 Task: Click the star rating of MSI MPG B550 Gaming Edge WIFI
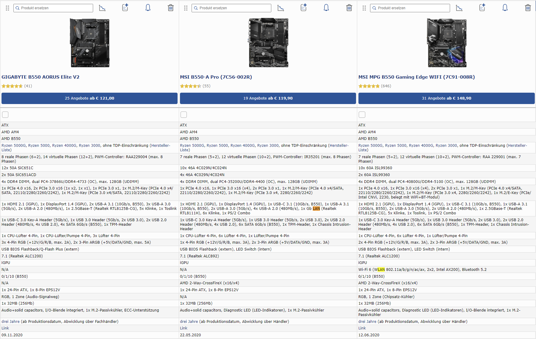coord(369,86)
